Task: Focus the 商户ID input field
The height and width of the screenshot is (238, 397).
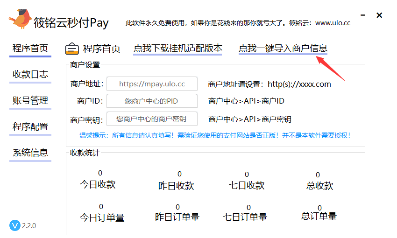Action: [x=152, y=101]
